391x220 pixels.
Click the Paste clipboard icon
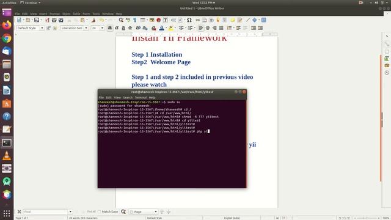[x=82, y=20]
